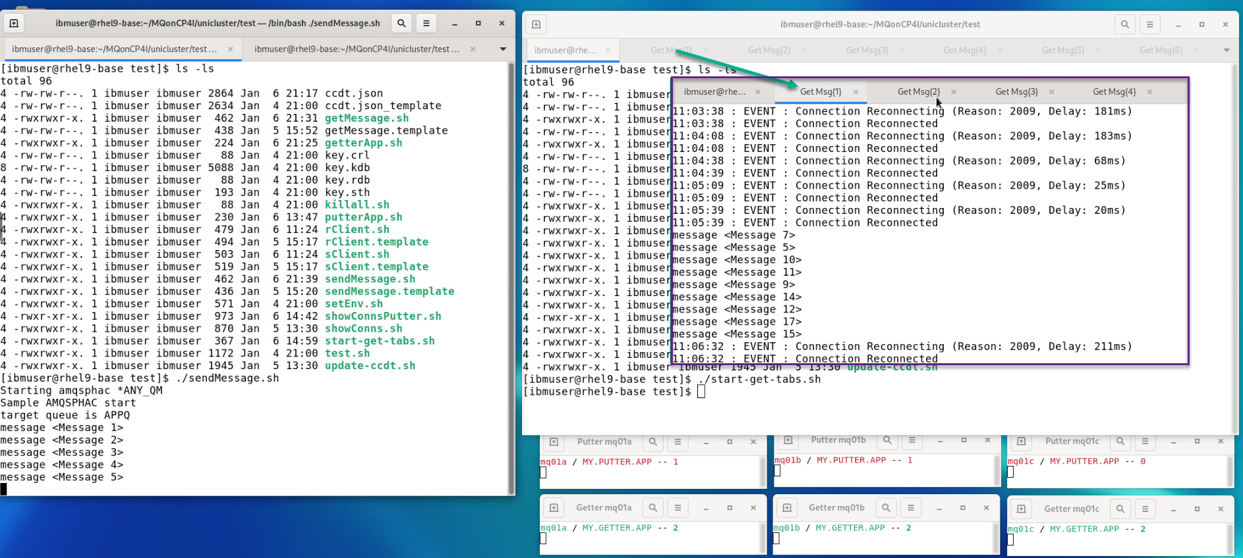Select Get Msg{3} tab in right terminal
The image size is (1243, 558).
[x=867, y=50]
